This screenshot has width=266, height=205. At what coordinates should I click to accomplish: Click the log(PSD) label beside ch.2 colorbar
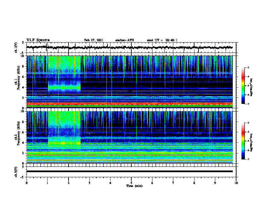(252, 142)
